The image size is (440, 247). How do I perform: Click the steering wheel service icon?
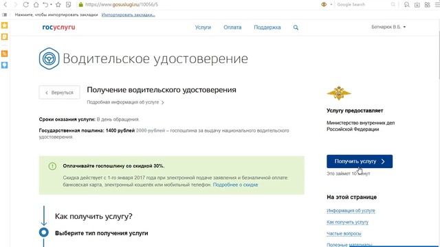point(49,58)
